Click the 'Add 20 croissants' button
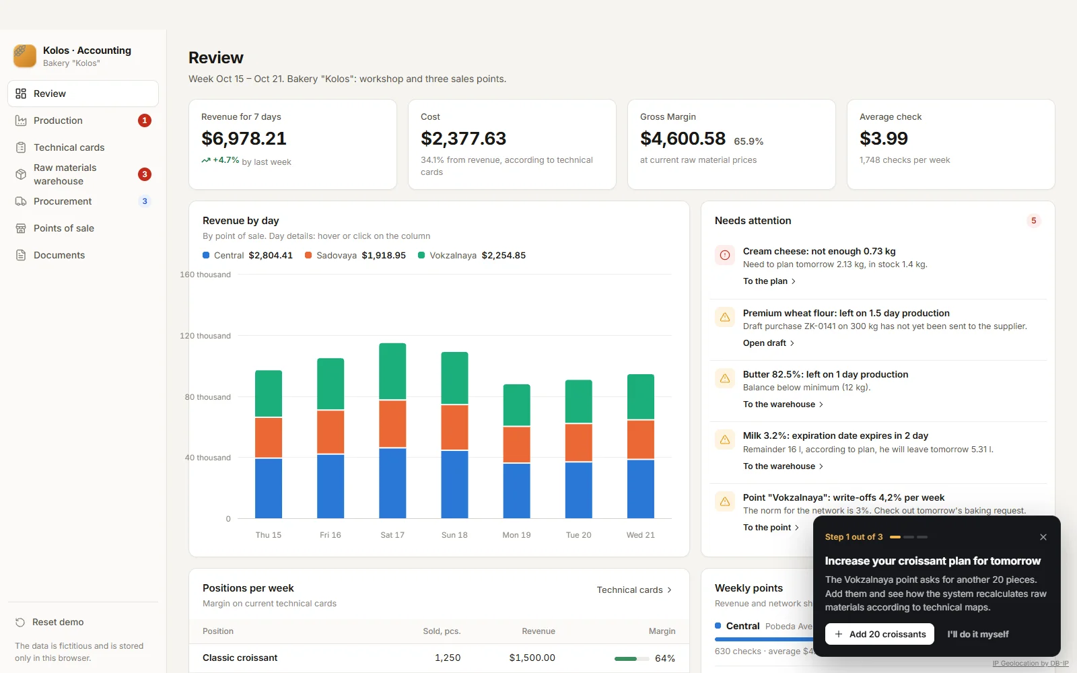The image size is (1077, 673). tap(880, 634)
